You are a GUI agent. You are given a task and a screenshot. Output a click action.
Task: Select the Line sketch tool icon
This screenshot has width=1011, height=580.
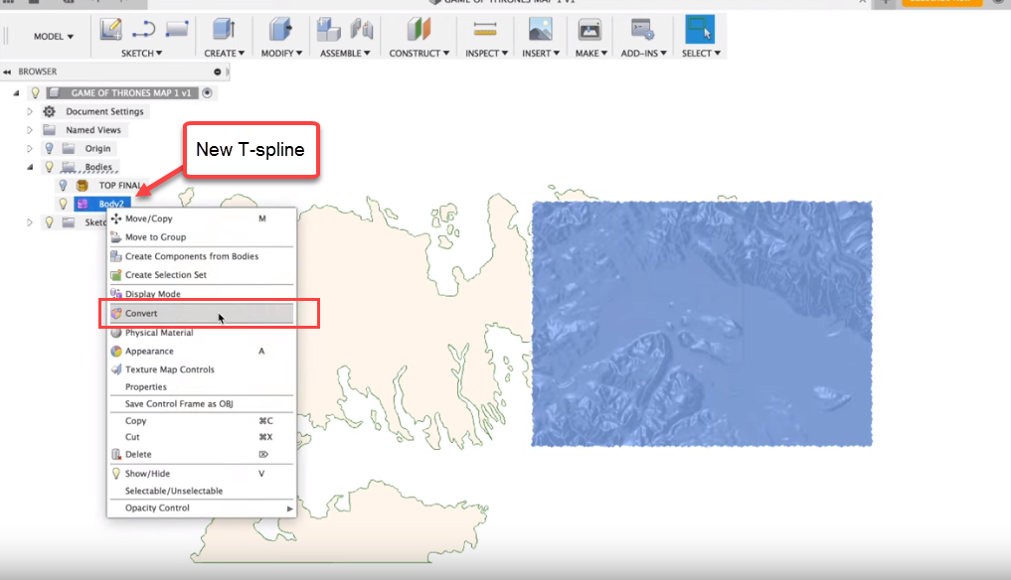tap(144, 30)
